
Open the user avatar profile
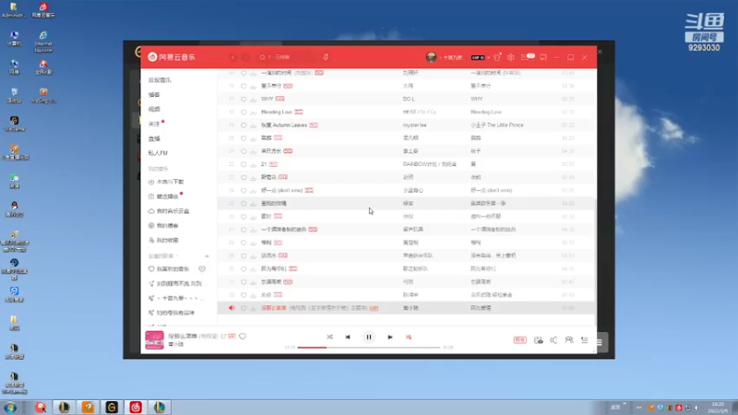pyautogui.click(x=431, y=57)
